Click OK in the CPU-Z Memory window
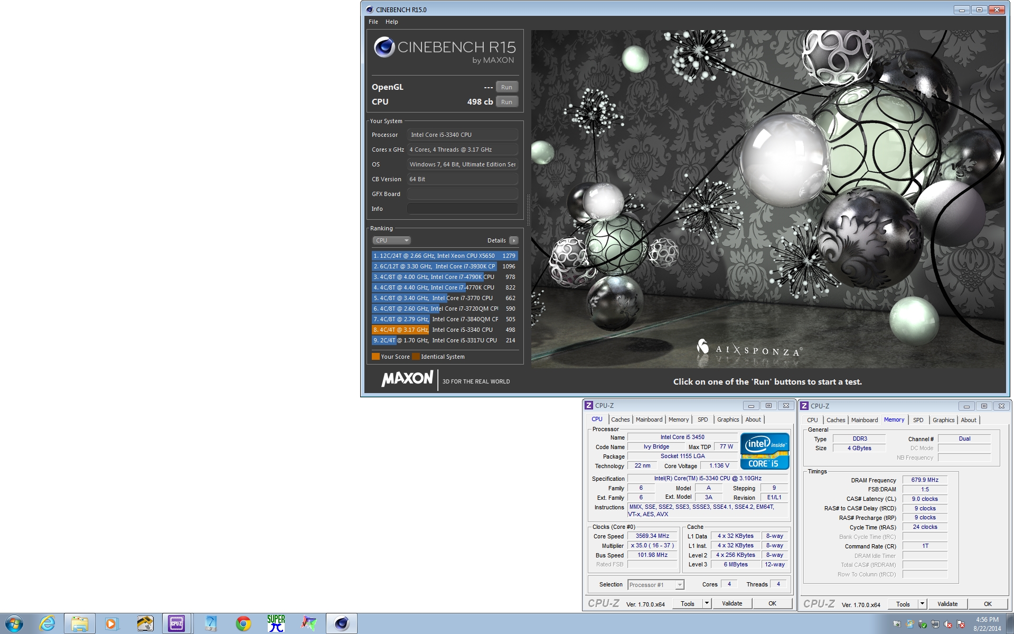Image resolution: width=1014 pixels, height=634 pixels. 988,604
